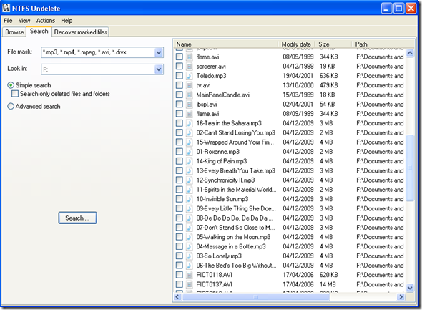Viewport: 422px width, 310px height.
Task: Click the video icon next to PICT0118.AVI
Action: click(190, 275)
